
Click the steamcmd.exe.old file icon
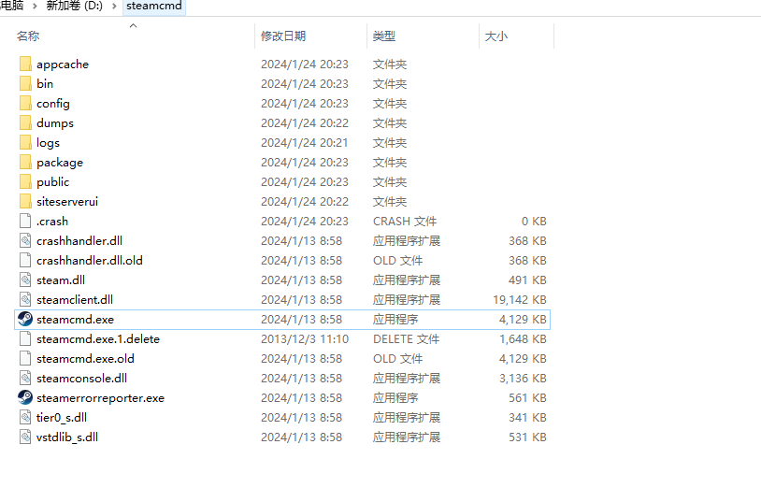click(25, 358)
